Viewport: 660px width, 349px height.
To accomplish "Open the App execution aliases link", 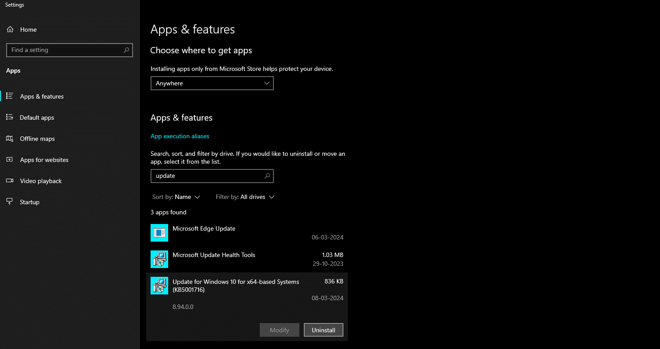I will [180, 136].
